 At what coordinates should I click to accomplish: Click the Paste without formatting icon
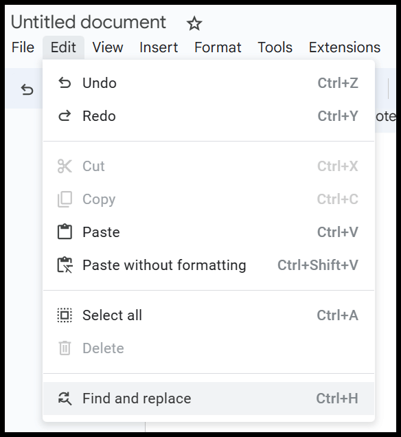pyautogui.click(x=65, y=265)
